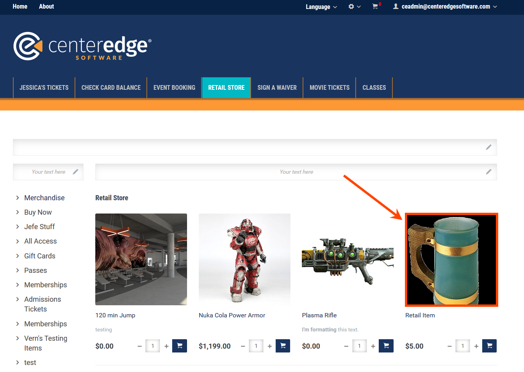Decrease quantity for Nuka Cola Power Armor
Screen dimensions: 524x372
[243, 346]
